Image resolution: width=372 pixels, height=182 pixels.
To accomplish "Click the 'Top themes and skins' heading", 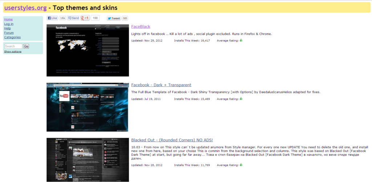I will (85, 8).
